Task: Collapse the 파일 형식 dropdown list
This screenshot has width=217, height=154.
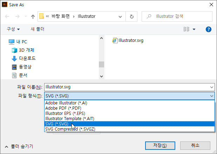Action: (211, 96)
